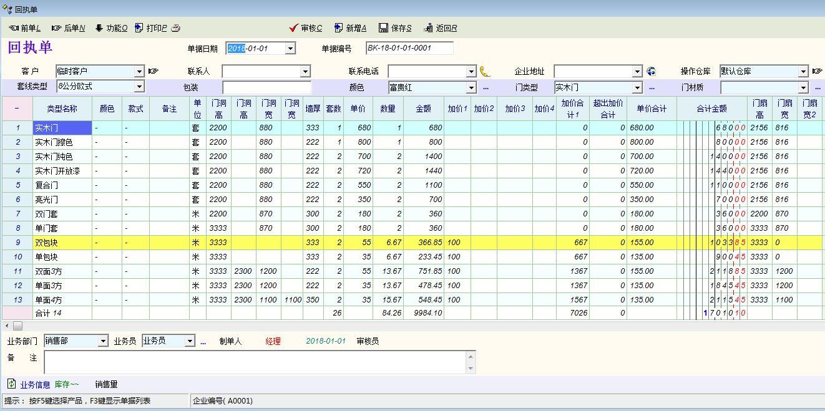Select the 实木门擦色 row
825x411 pixels.
pos(412,142)
